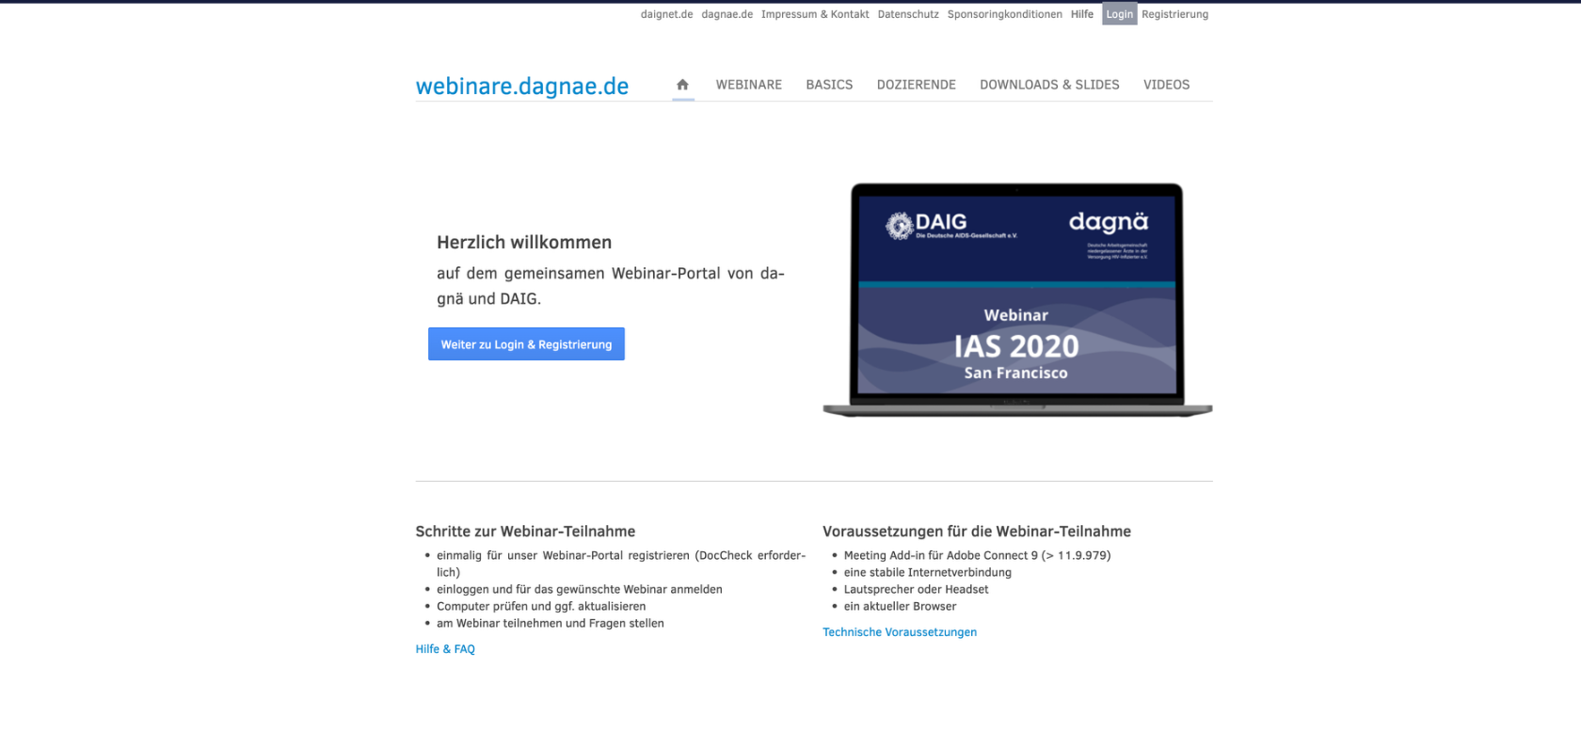Visit the Sponsoringkonditionen page

tap(1004, 14)
